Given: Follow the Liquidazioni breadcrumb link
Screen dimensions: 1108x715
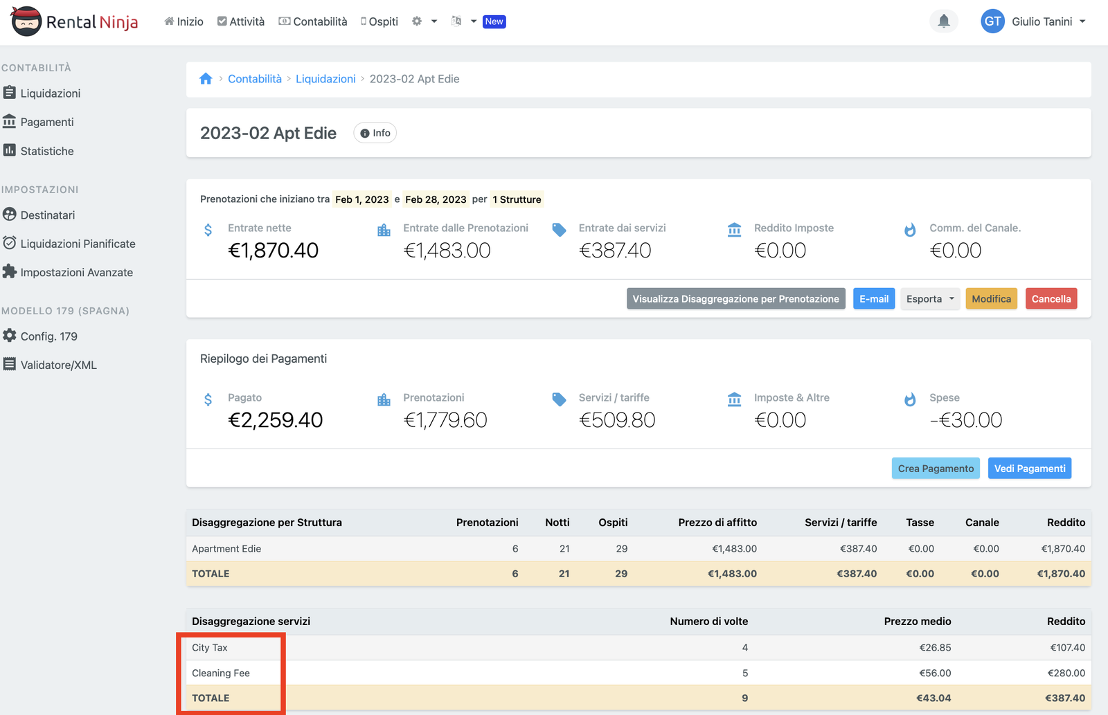Looking at the screenshot, I should pyautogui.click(x=325, y=79).
